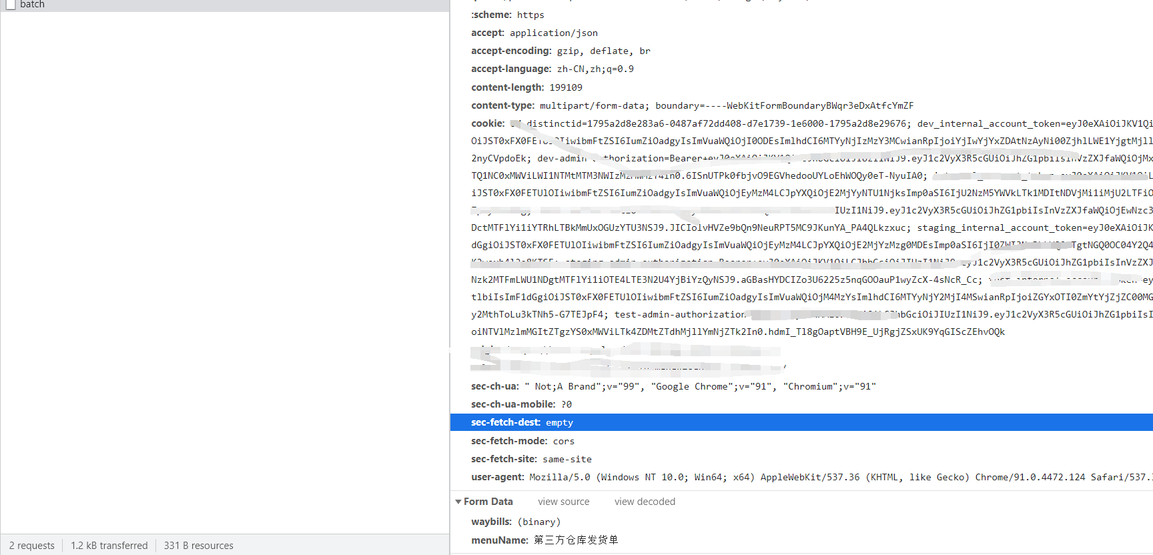
Task: Click the file icon beside batch
Action: pos(10,4)
